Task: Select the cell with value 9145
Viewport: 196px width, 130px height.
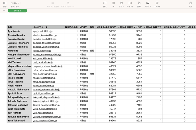Action: click(x=130, y=35)
